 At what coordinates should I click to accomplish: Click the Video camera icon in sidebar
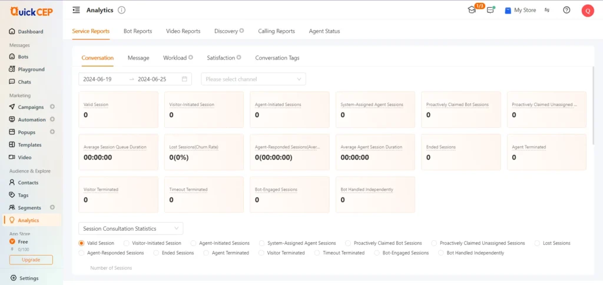pyautogui.click(x=12, y=157)
